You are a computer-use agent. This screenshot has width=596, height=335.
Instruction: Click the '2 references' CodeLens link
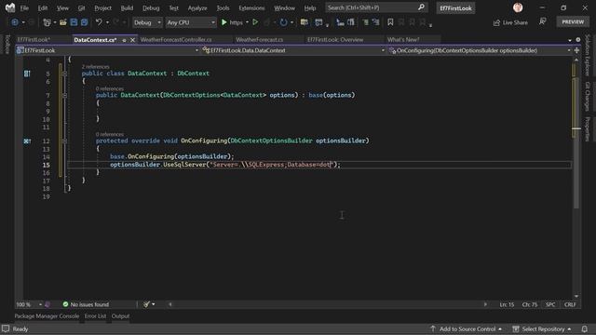[x=95, y=67]
